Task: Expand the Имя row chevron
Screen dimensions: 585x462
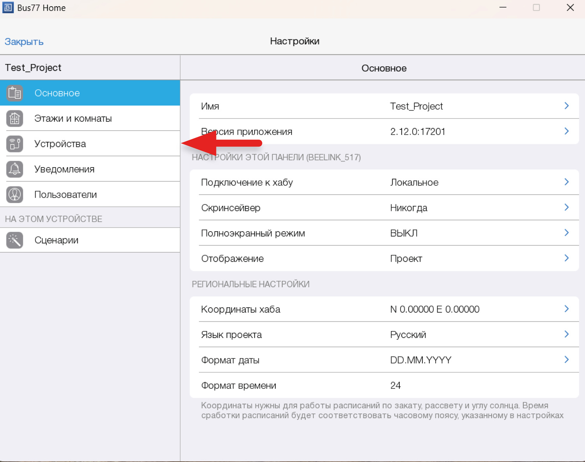Action: (x=566, y=106)
